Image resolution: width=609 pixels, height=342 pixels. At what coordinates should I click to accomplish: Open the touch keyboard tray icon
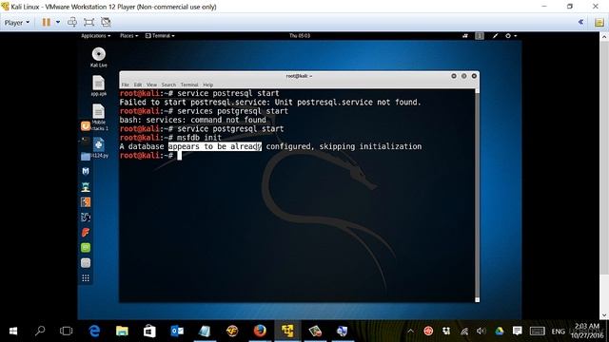click(x=537, y=331)
